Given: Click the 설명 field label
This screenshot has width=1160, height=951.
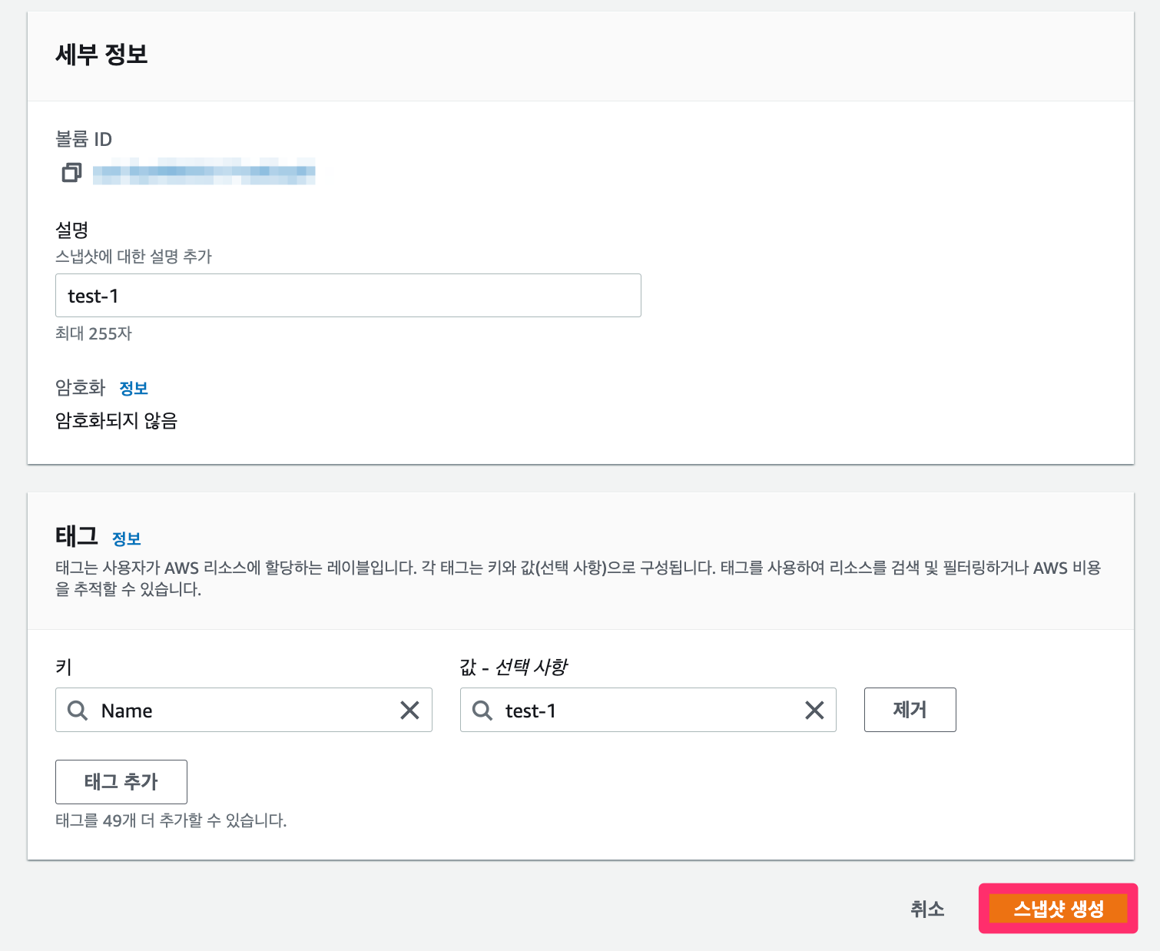Looking at the screenshot, I should coord(72,230).
